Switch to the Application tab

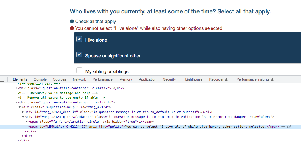(147, 79)
